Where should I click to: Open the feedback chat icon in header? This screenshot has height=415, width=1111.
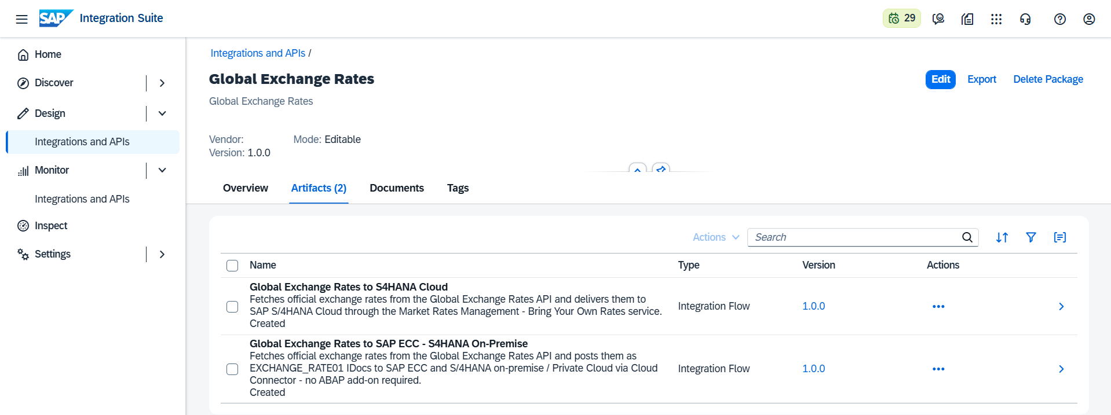coord(938,19)
